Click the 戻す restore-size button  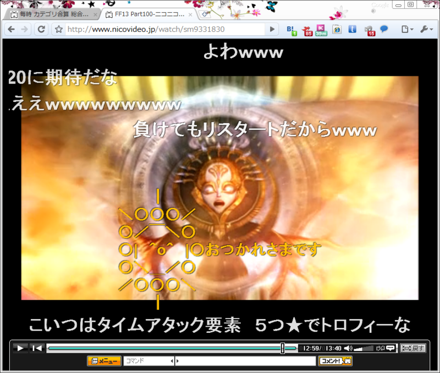[x=413, y=348]
